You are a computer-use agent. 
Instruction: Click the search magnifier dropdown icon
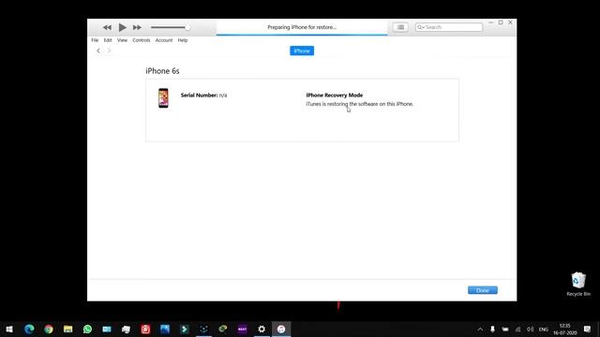(x=421, y=27)
